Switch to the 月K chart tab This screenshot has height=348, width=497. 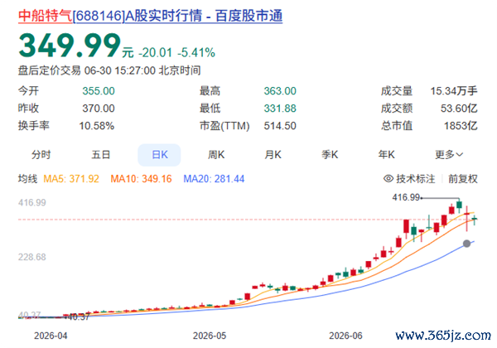(273, 155)
